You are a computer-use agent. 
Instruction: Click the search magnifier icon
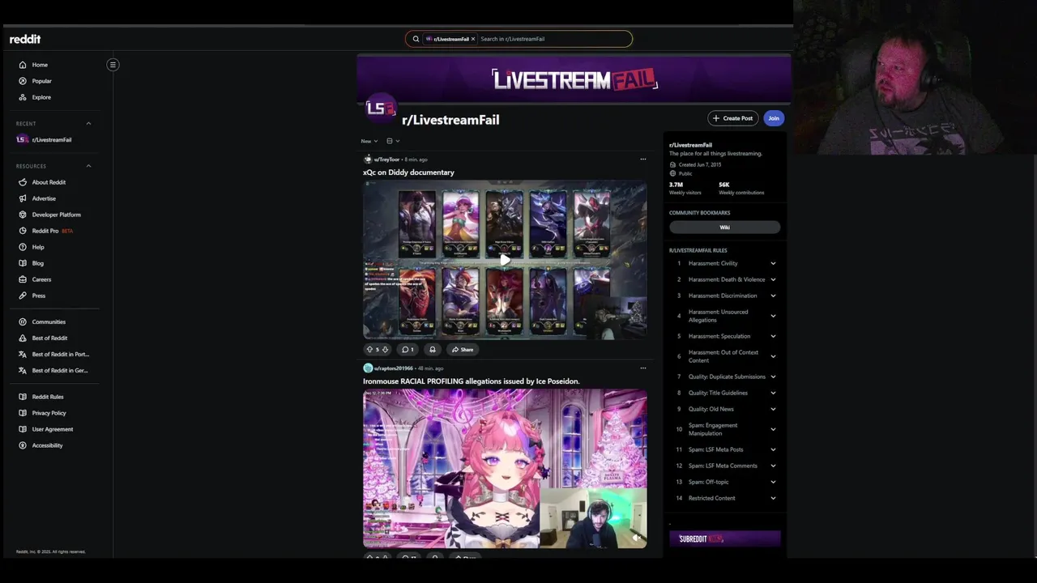416,39
